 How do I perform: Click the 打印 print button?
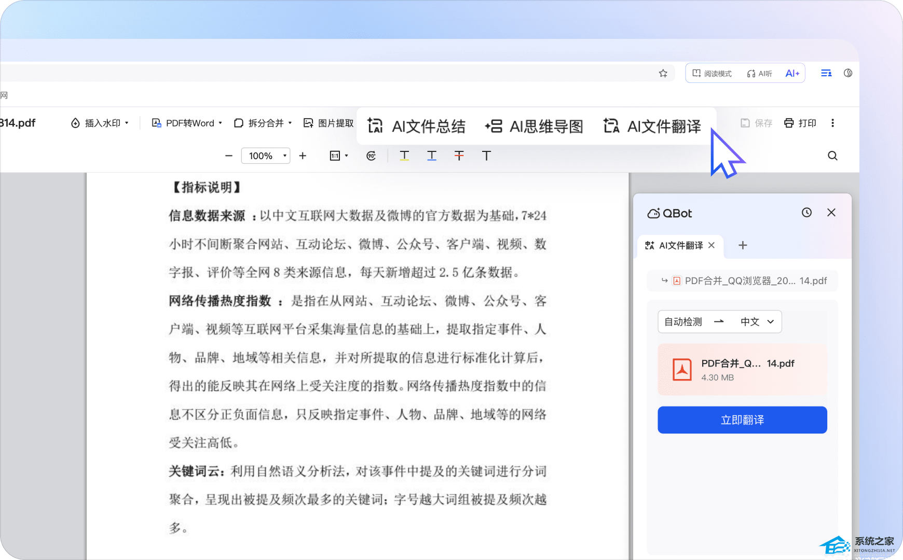coord(800,123)
